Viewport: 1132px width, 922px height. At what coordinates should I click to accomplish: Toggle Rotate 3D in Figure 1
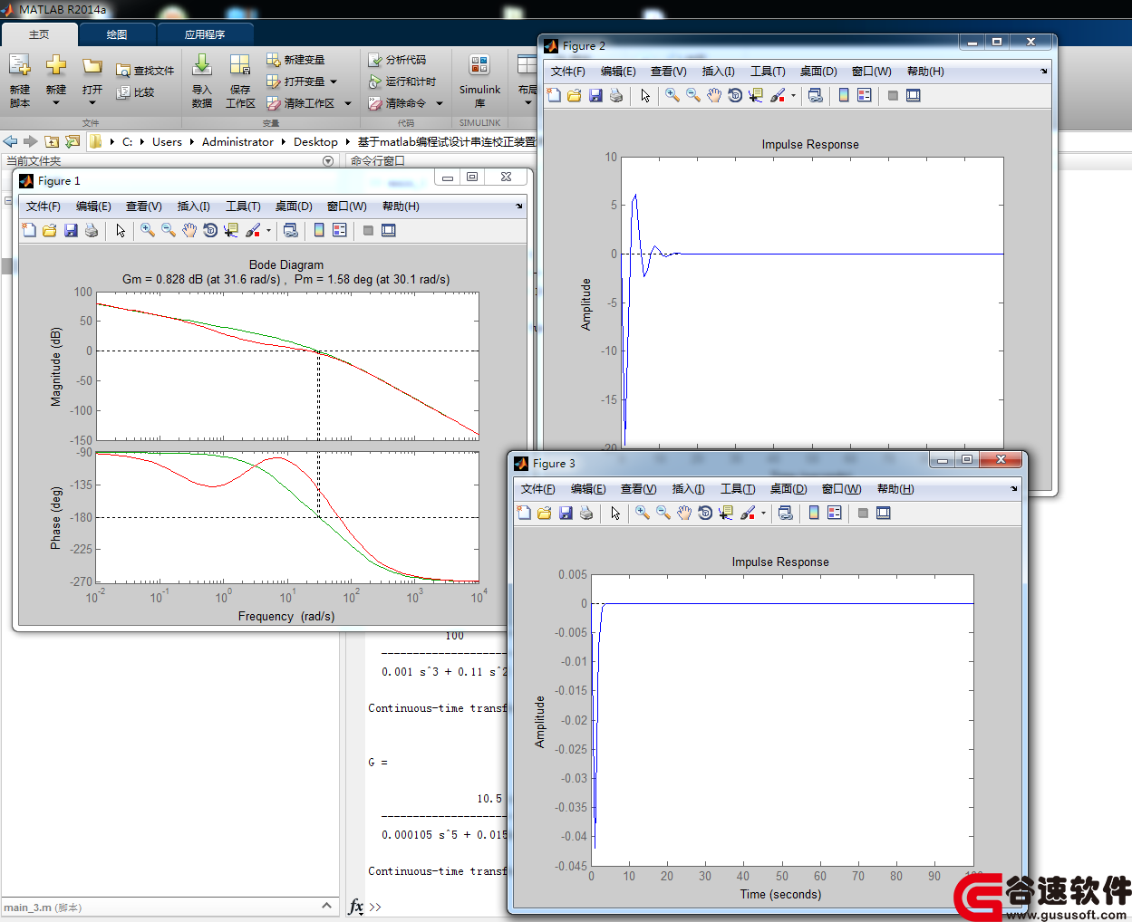point(210,230)
